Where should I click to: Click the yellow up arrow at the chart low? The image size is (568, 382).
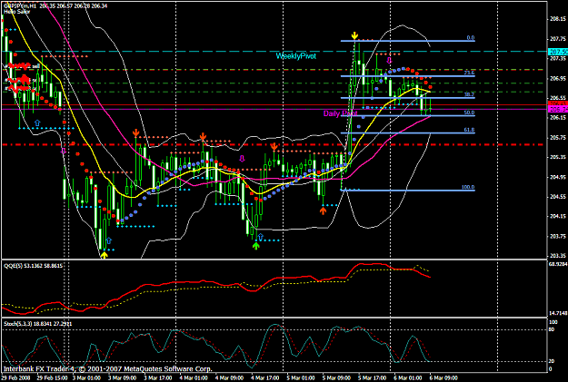tap(104, 255)
